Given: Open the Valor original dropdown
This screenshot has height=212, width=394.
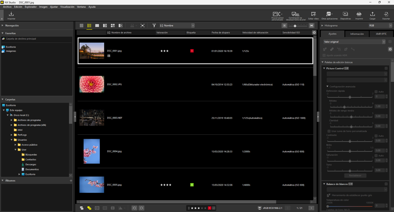Looking at the screenshot, I should [354, 42].
